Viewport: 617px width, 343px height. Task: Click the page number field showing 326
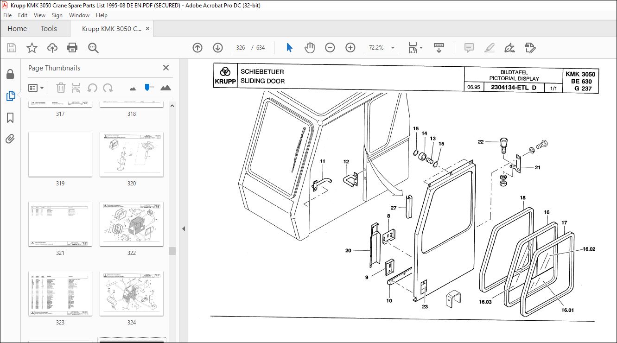(x=241, y=48)
